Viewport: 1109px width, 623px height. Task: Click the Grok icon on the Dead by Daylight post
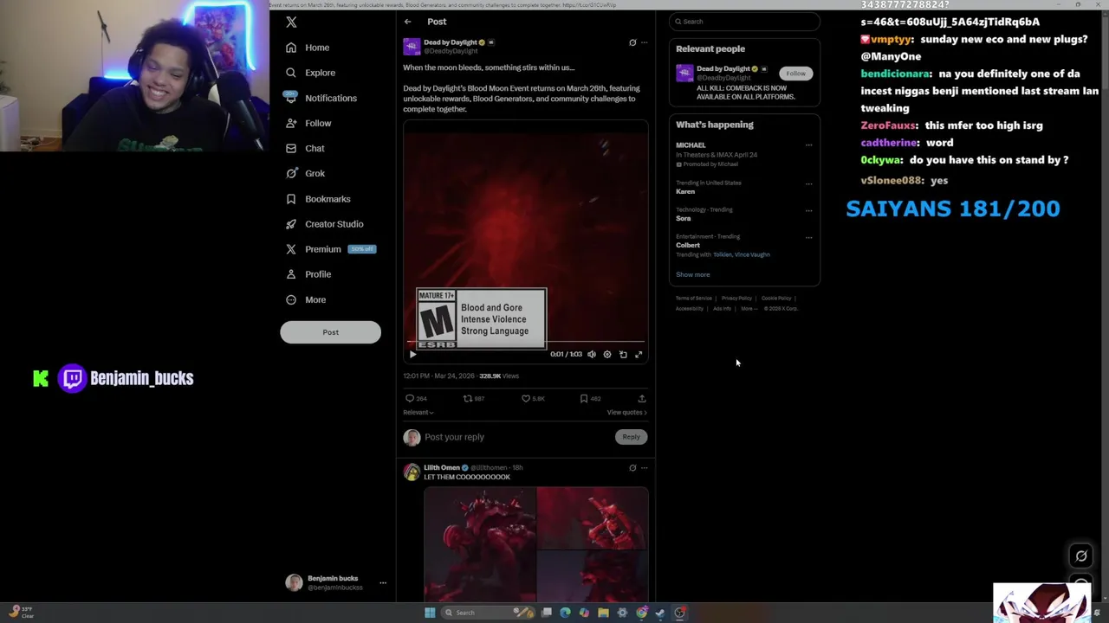632,42
